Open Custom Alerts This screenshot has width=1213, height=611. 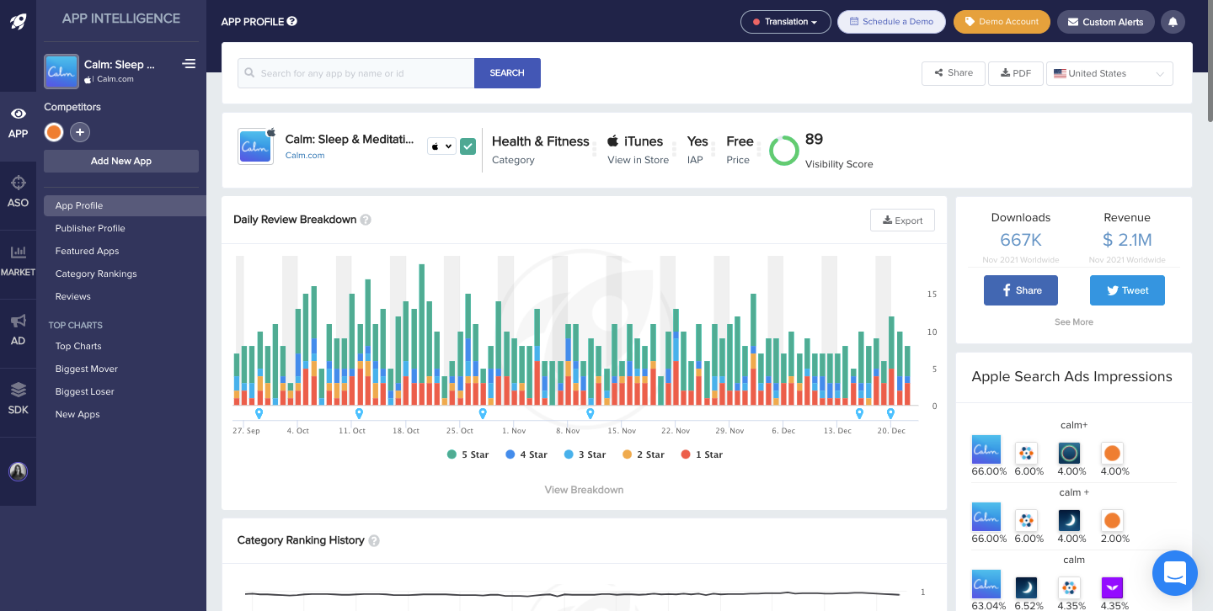1105,22
